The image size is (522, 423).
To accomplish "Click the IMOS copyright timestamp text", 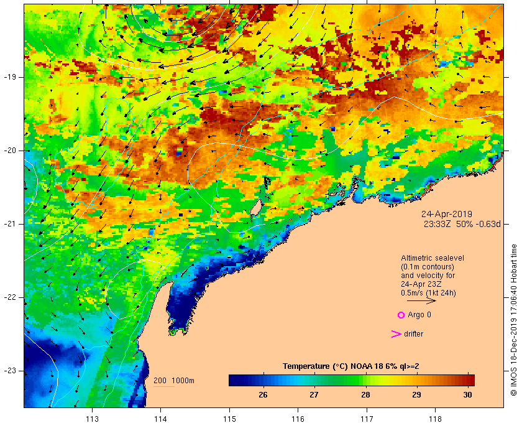I will (514, 320).
